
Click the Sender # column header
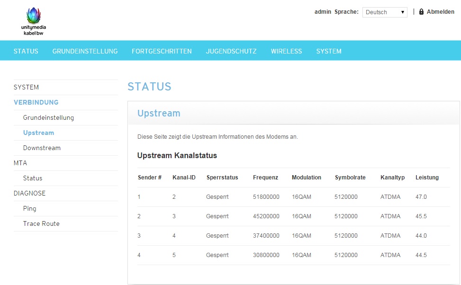(150, 178)
